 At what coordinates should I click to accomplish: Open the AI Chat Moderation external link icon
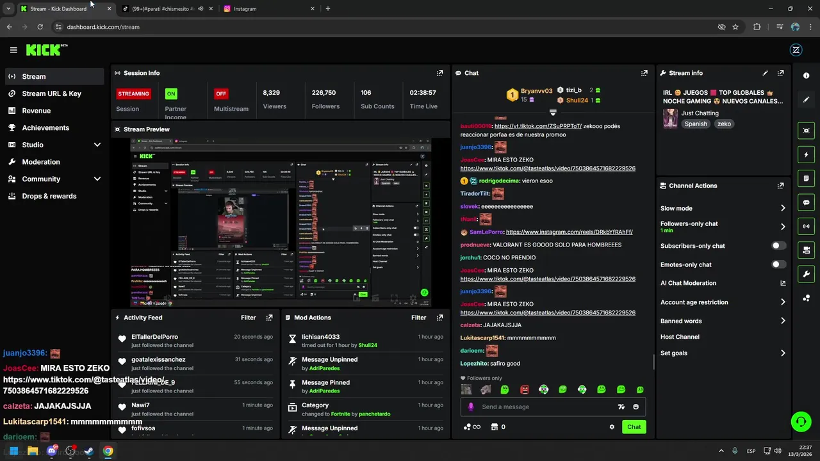783,283
